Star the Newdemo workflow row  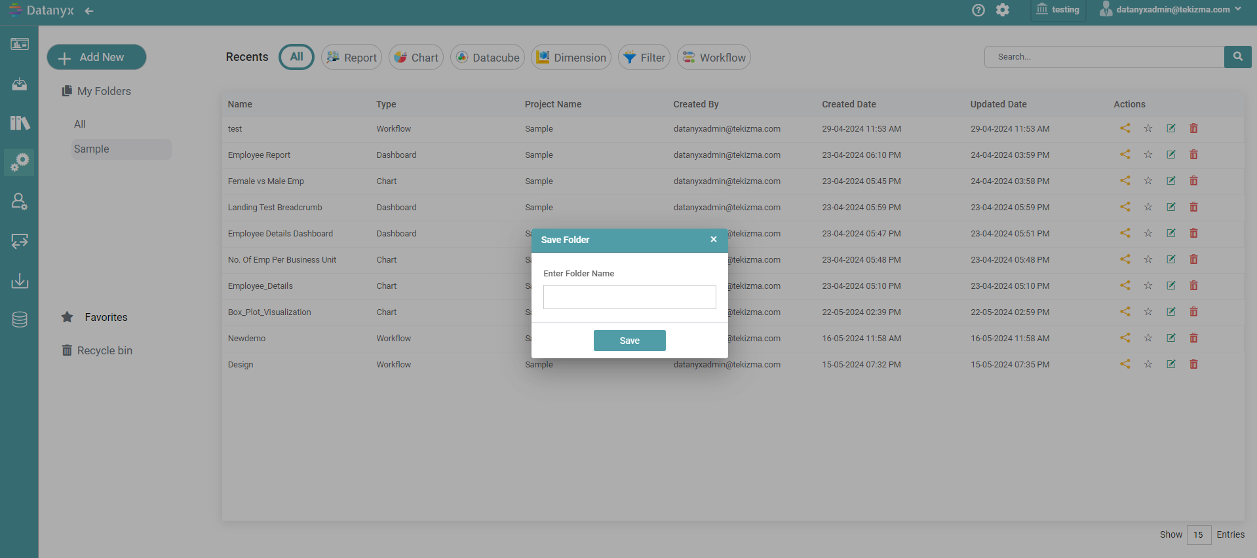1148,338
